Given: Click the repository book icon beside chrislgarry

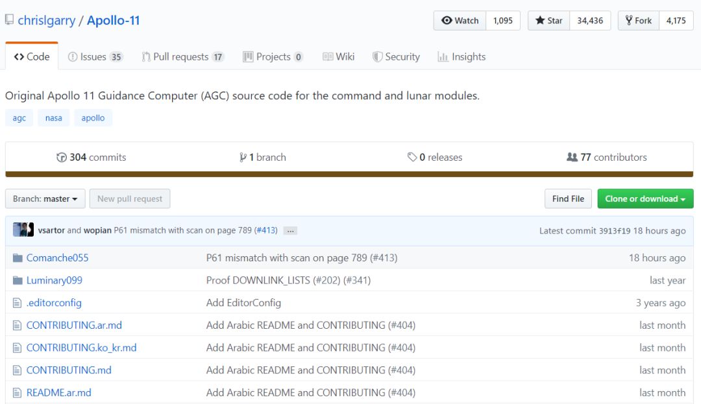Looking at the screenshot, I should [9, 20].
